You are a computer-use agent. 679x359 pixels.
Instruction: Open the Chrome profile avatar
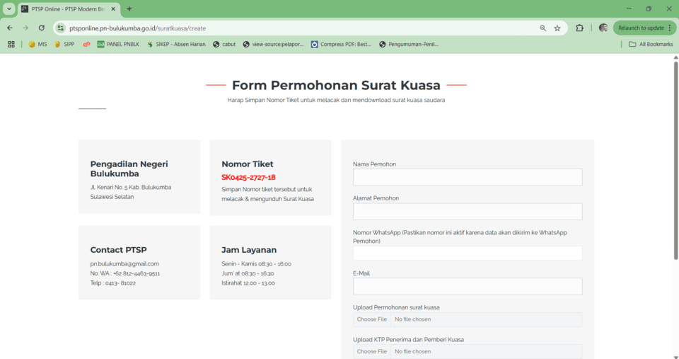603,28
